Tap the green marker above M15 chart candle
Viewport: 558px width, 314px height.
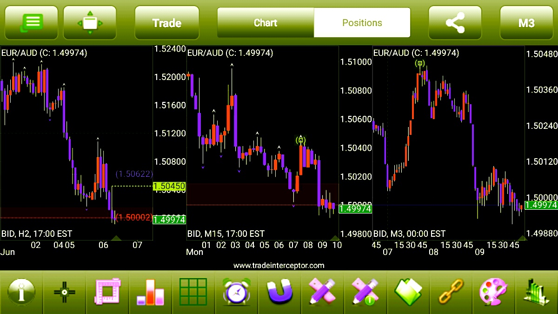pyautogui.click(x=301, y=140)
